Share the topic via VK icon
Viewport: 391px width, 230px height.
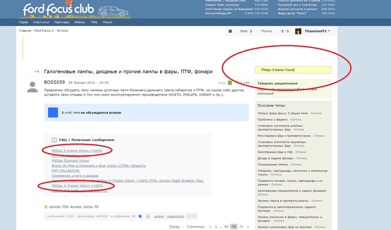(x=194, y=216)
